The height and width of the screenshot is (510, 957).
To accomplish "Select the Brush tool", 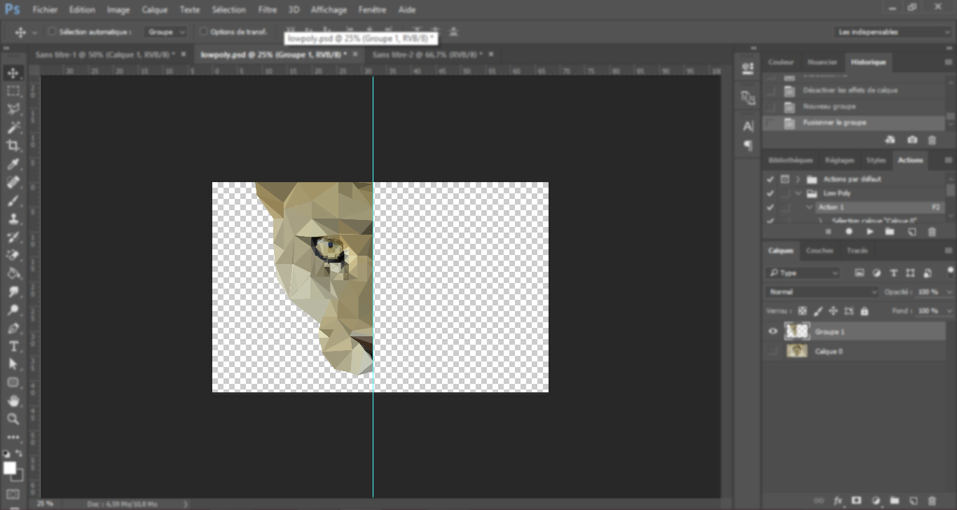I will pyautogui.click(x=13, y=200).
